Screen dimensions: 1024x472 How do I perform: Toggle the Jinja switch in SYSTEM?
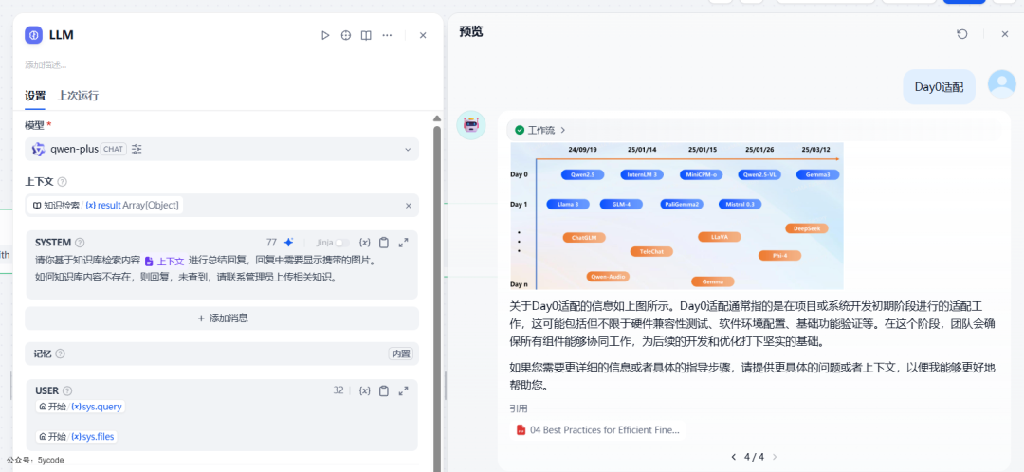pos(341,243)
